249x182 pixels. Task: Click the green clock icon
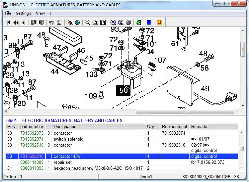[x=77, y=23]
